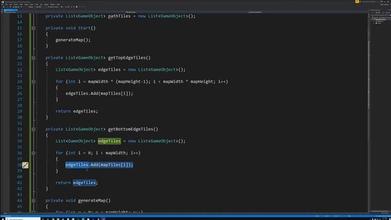
Task: Click green-highlighted edgeTiles on line 34
Action: pos(109,141)
